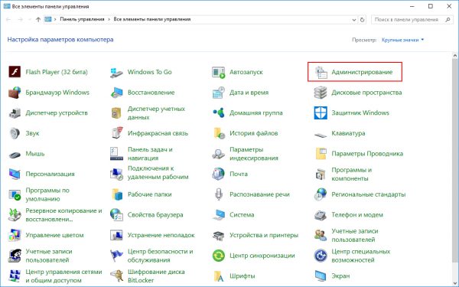The width and height of the screenshot is (459, 287).
Task: Click the Инфракрасная связь icon
Action: (x=116, y=133)
